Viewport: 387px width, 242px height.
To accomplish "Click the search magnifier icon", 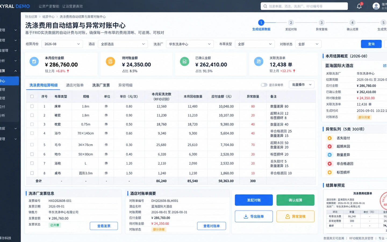I will pyautogui.click(x=265, y=6).
